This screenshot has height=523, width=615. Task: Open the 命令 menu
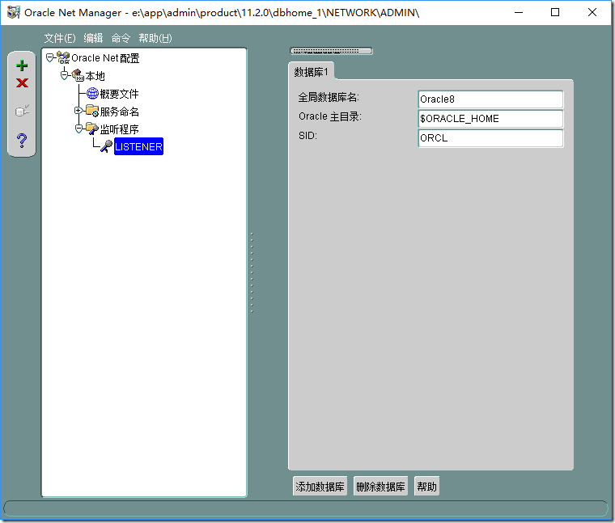click(121, 38)
